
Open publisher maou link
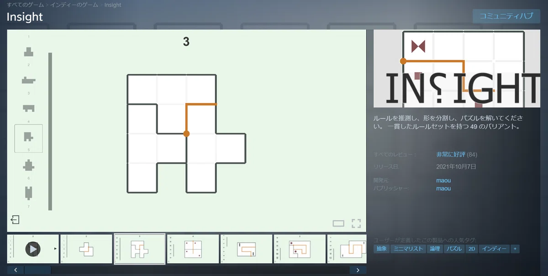(x=443, y=188)
